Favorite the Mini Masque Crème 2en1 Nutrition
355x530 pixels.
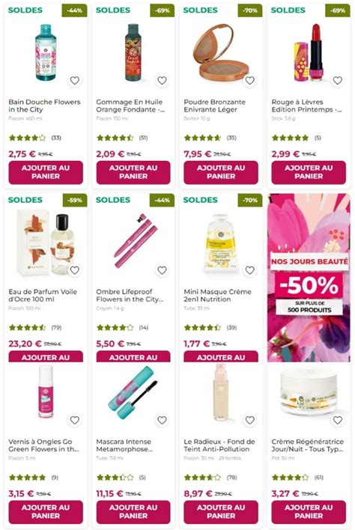[x=249, y=270]
